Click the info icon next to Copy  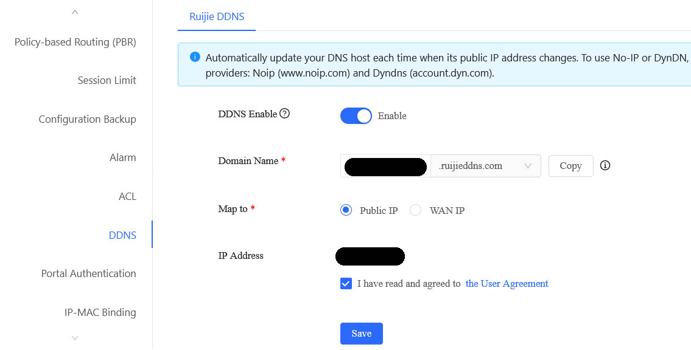coord(605,165)
